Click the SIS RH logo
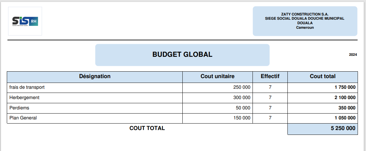366x151 pixels. tap(25, 21)
